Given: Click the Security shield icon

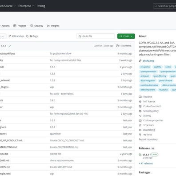Looking at the screenshot, I should coord(32,26).
